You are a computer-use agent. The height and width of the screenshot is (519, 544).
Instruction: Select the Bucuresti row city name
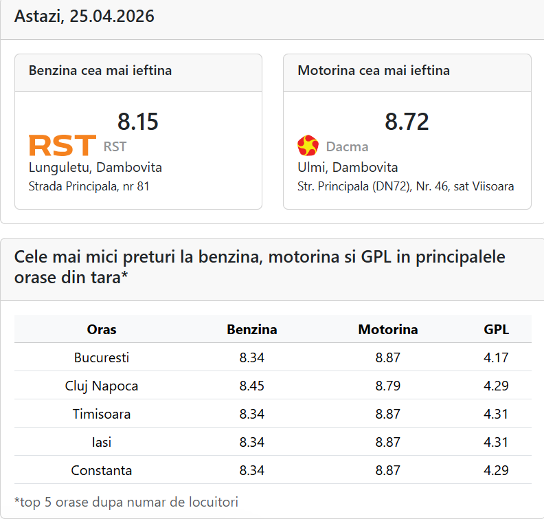click(x=102, y=357)
